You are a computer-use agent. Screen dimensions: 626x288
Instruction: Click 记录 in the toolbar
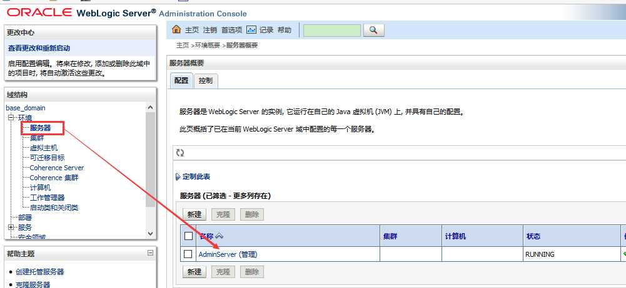click(266, 30)
